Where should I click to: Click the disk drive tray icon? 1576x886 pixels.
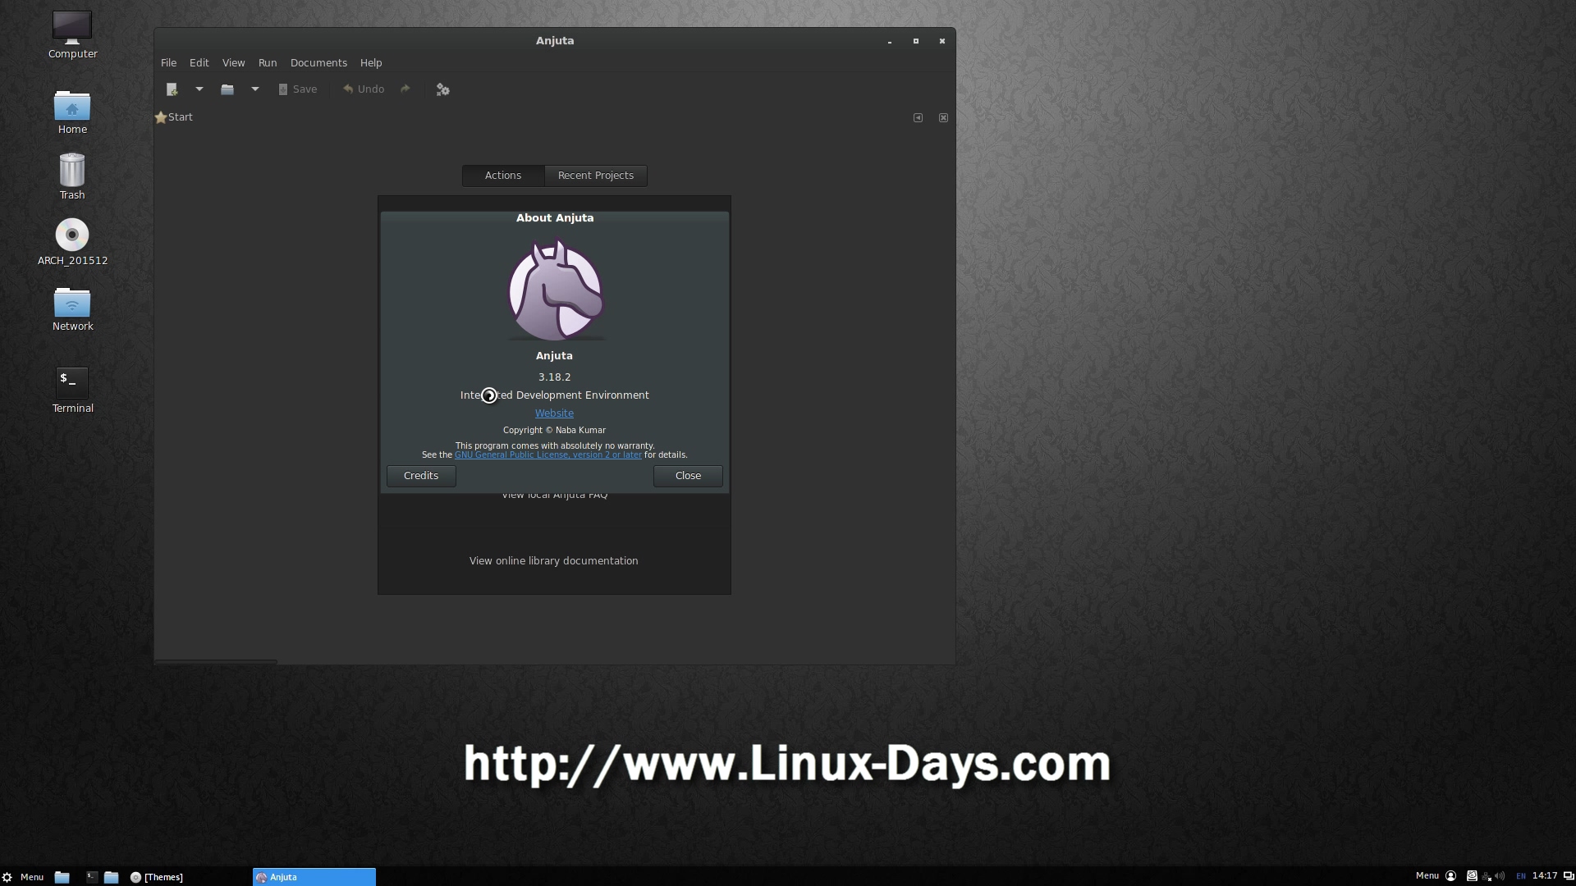pyautogui.click(x=1472, y=876)
